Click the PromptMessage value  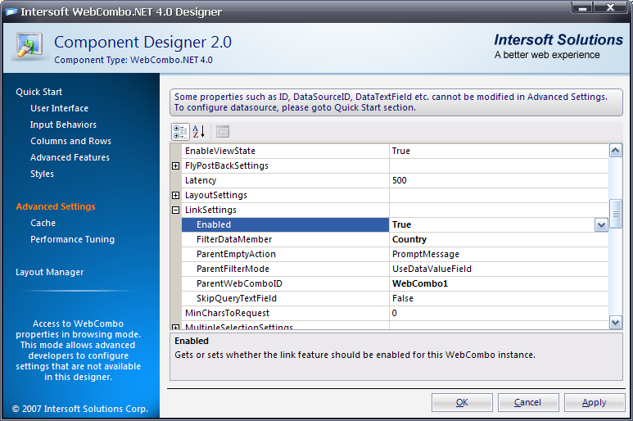pos(499,254)
